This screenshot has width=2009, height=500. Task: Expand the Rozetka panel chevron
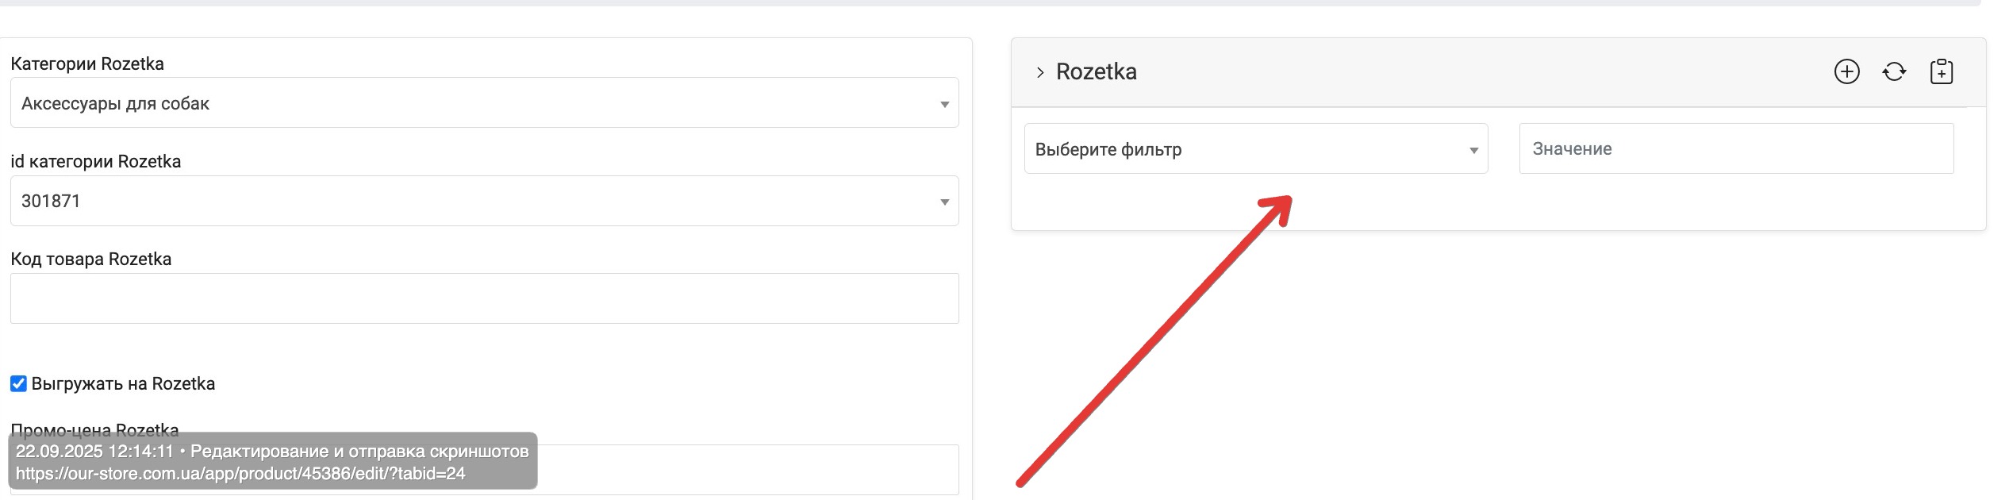pos(1040,72)
